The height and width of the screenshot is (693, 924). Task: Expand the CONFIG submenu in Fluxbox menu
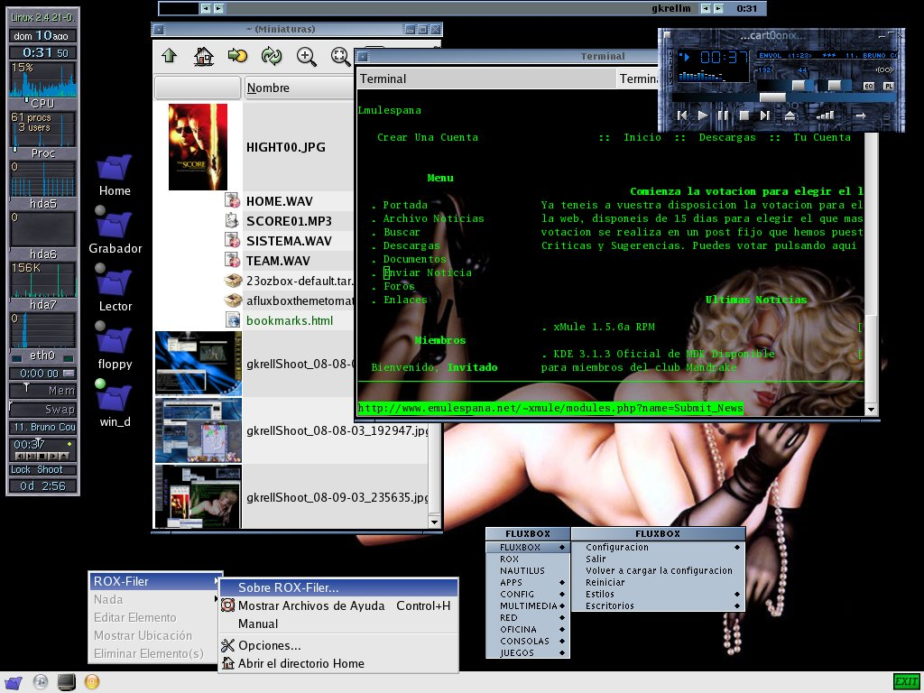click(527, 594)
